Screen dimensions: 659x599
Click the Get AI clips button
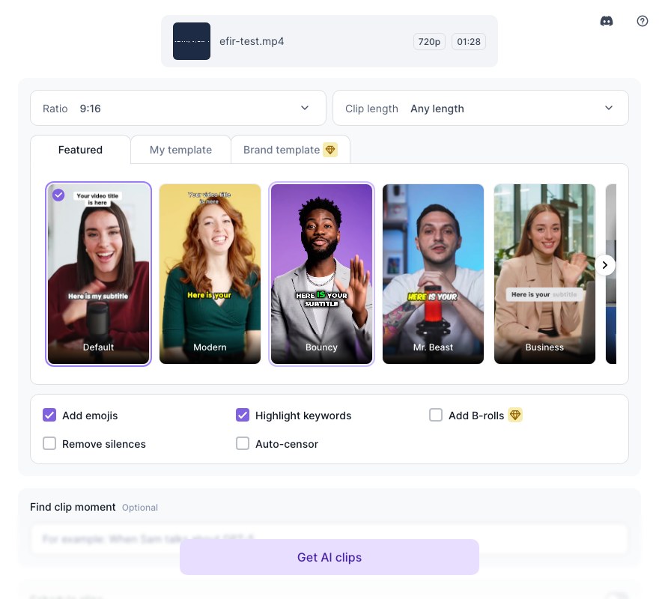329,557
